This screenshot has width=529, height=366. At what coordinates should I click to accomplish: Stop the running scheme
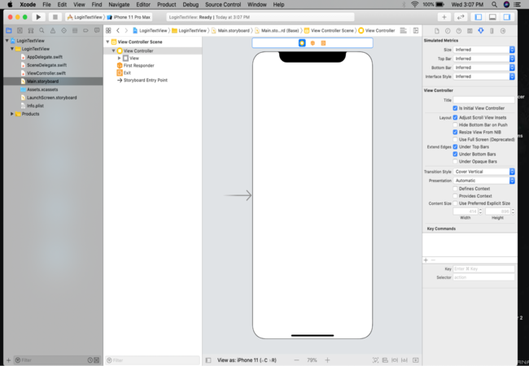[x=55, y=17]
